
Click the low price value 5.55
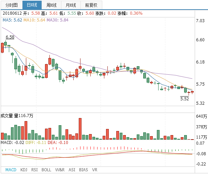click(72, 13)
